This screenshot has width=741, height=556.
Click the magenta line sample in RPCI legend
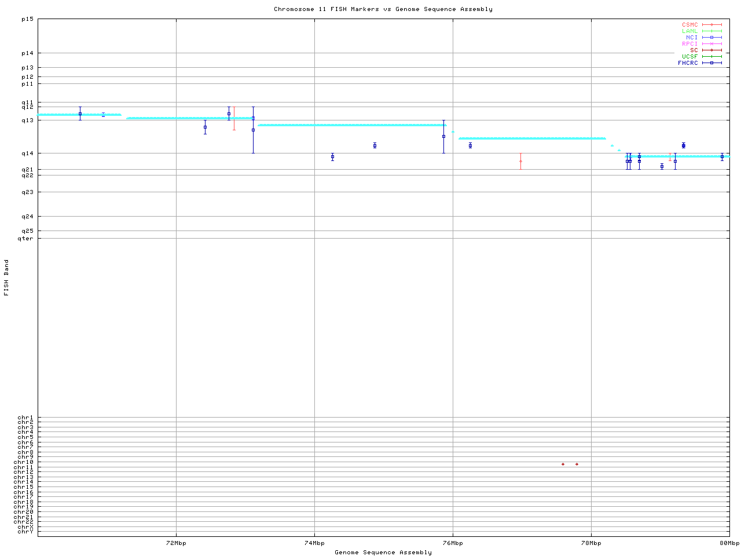coord(712,43)
